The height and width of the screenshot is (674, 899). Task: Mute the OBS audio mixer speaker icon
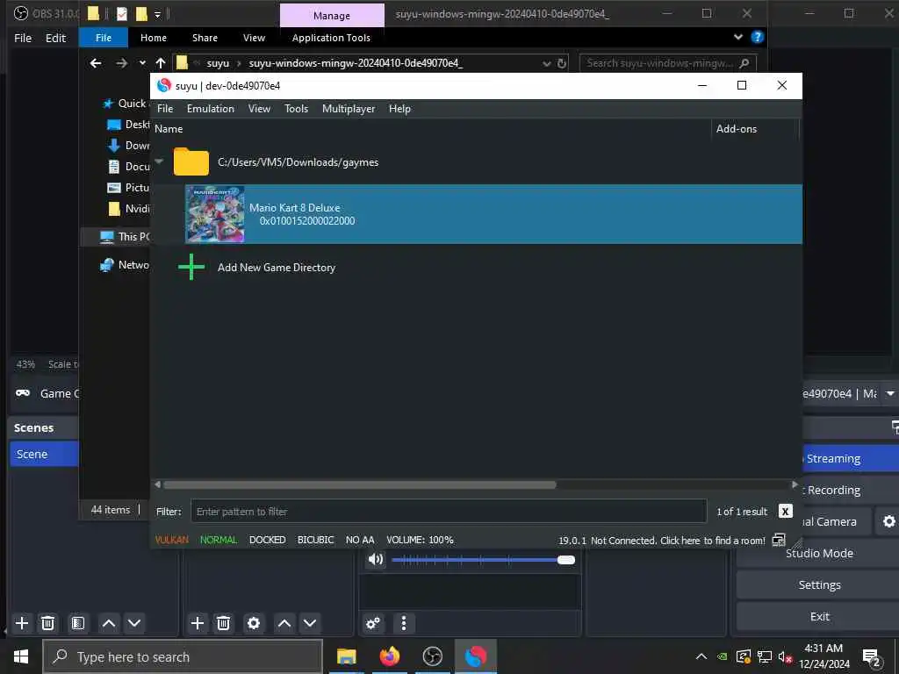(376, 559)
